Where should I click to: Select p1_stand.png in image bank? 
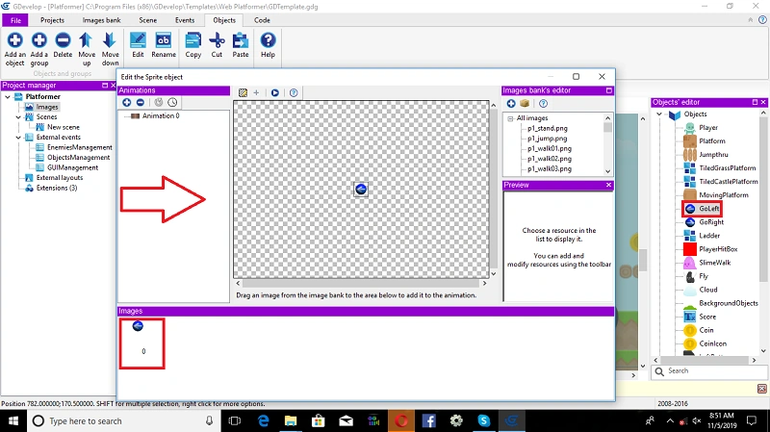click(x=547, y=128)
